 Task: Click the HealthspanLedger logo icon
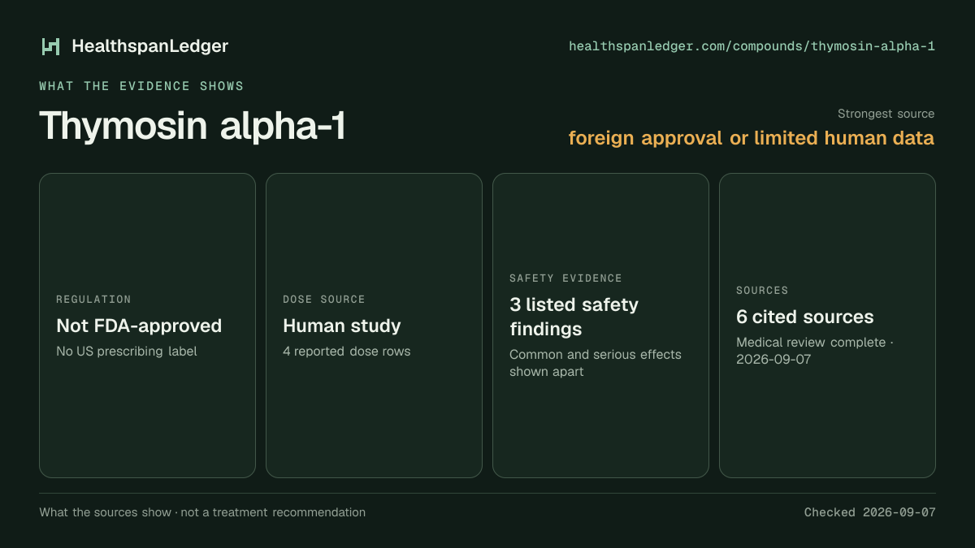51,46
